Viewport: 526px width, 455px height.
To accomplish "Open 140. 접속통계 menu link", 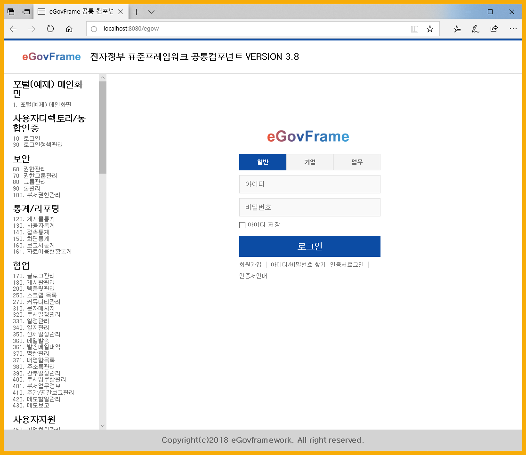I will (x=31, y=232).
